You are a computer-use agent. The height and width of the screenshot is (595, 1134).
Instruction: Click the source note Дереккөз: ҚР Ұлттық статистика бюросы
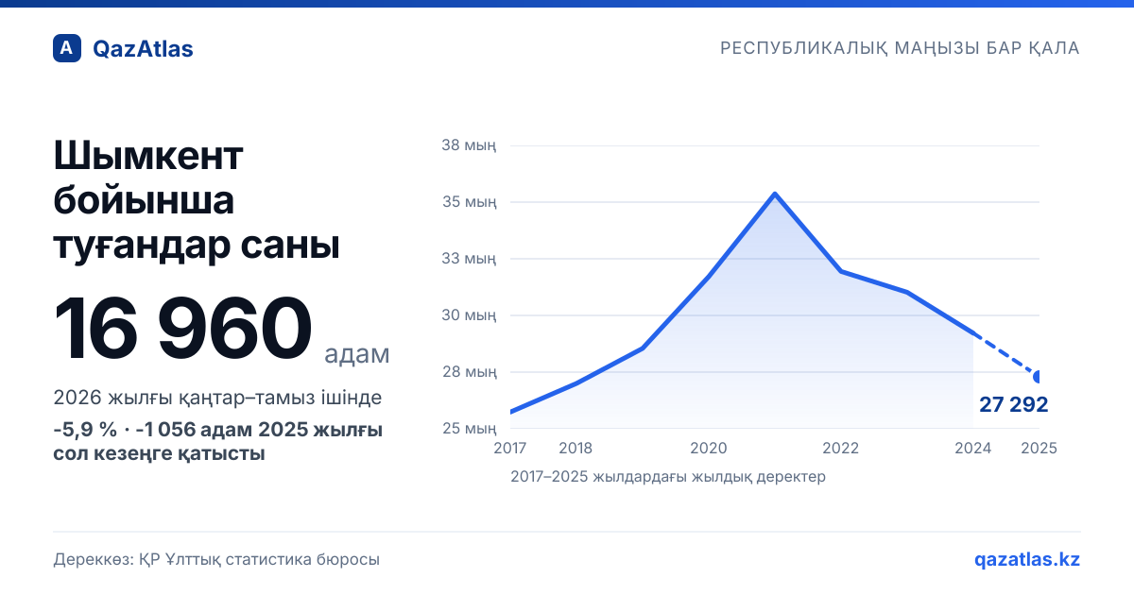[x=216, y=559]
